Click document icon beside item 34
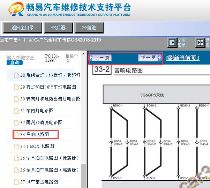 point(16,146)
